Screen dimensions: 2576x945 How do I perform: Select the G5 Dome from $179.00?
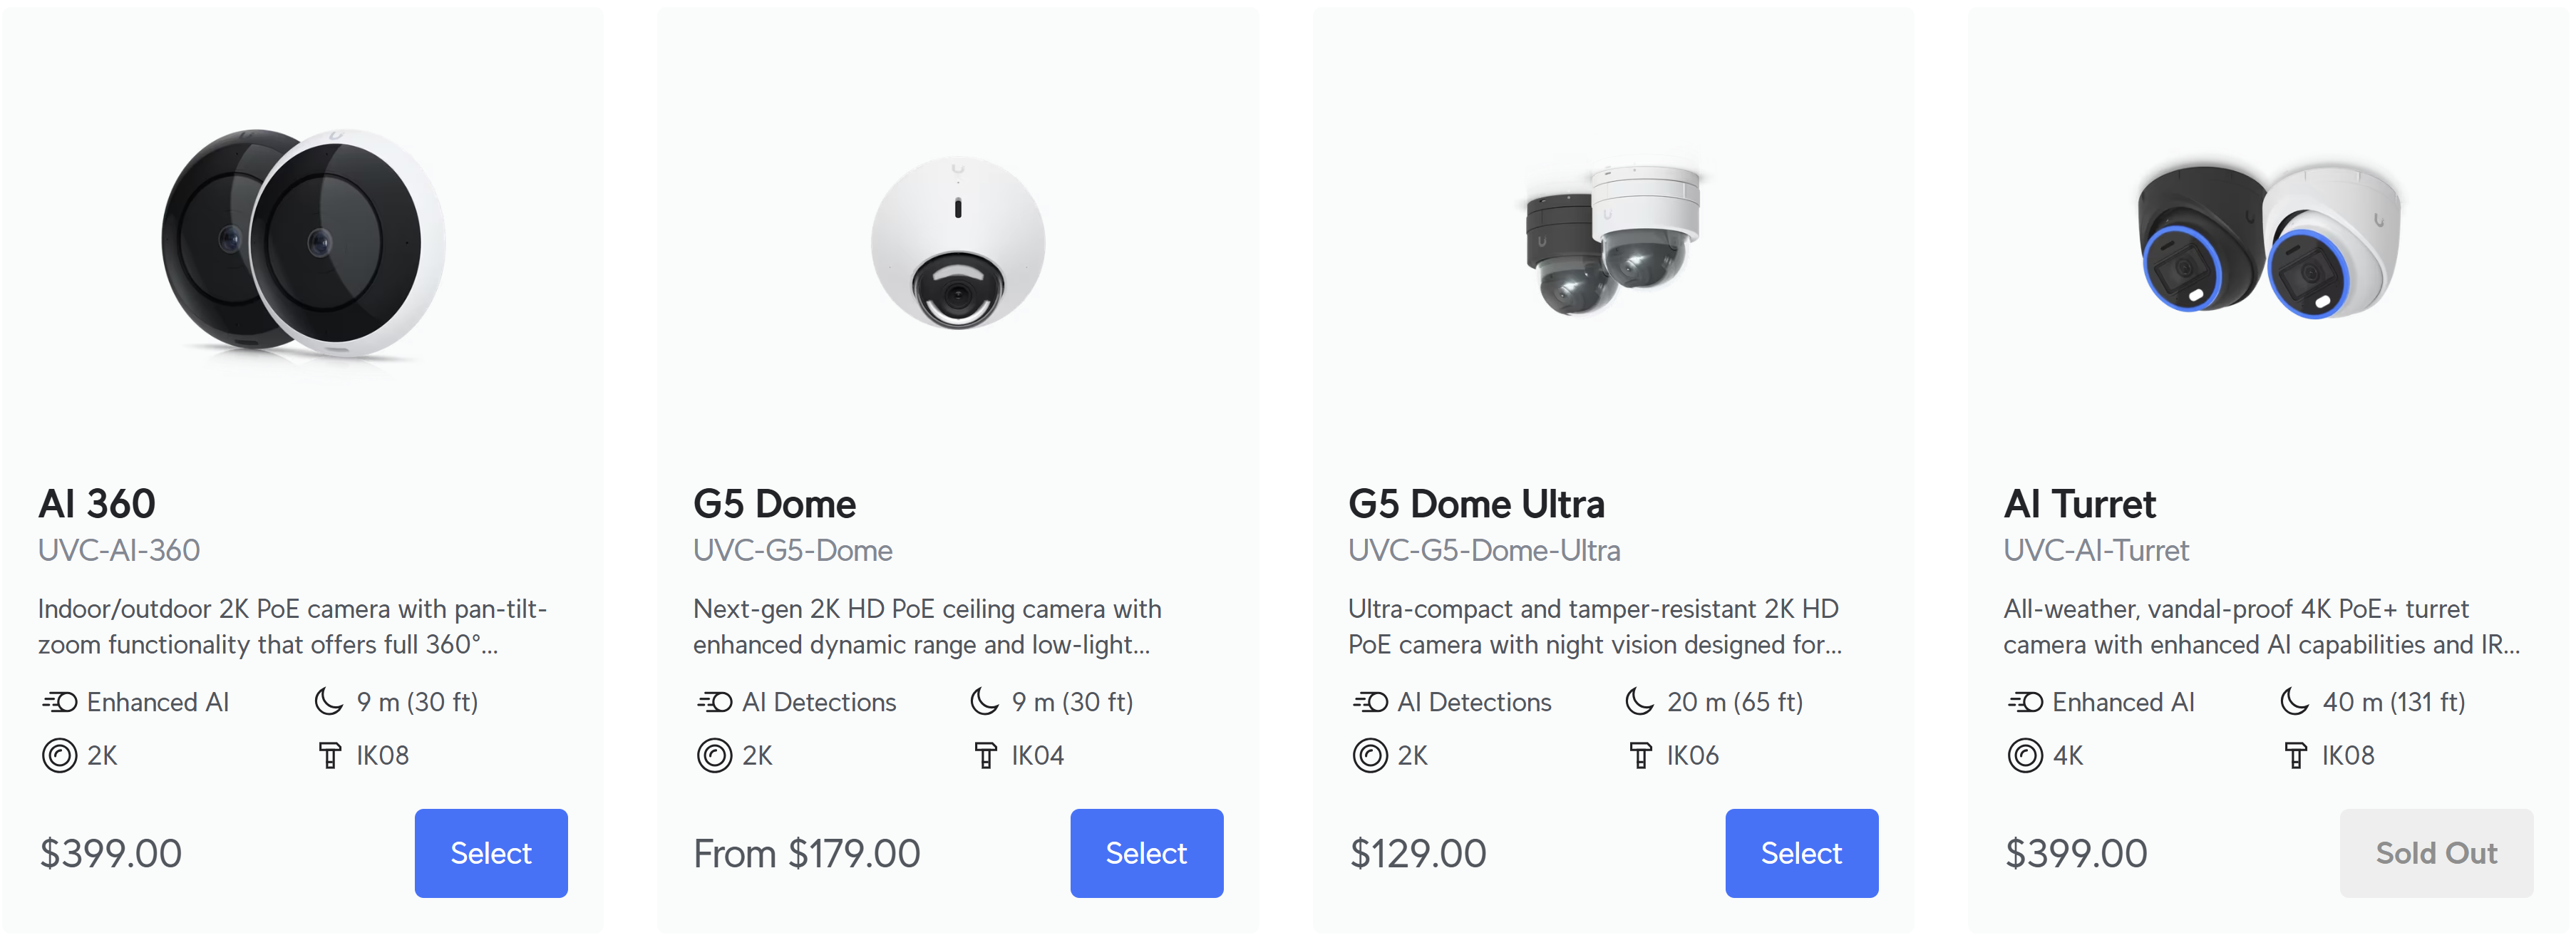1146,853
